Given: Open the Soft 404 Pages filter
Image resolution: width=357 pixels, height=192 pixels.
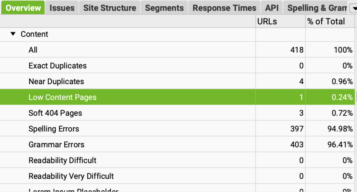Looking at the screenshot, I should coord(55,113).
